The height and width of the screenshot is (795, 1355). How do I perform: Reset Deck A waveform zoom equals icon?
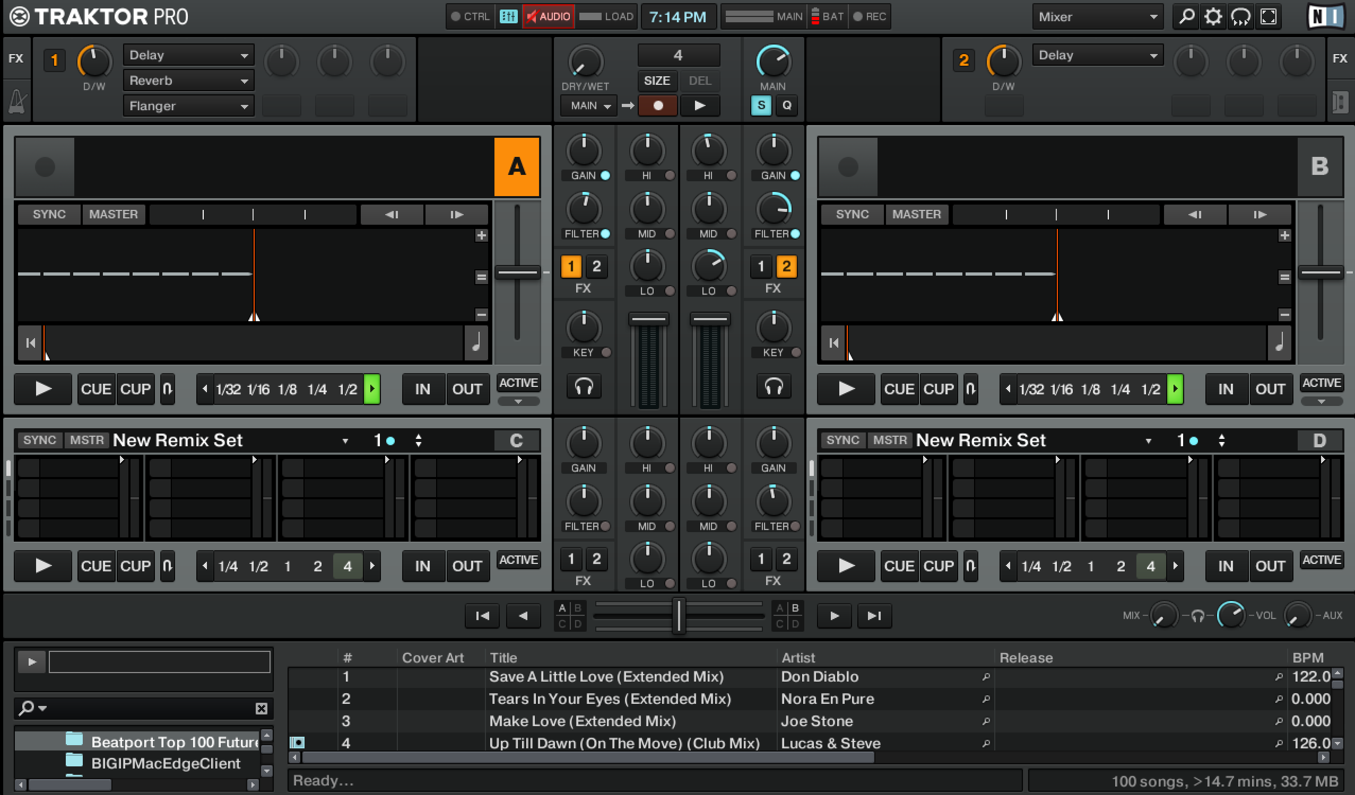pos(481,277)
